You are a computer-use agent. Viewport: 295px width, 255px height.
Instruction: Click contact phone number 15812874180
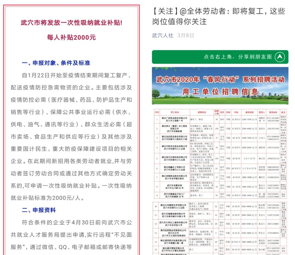(273, 129)
